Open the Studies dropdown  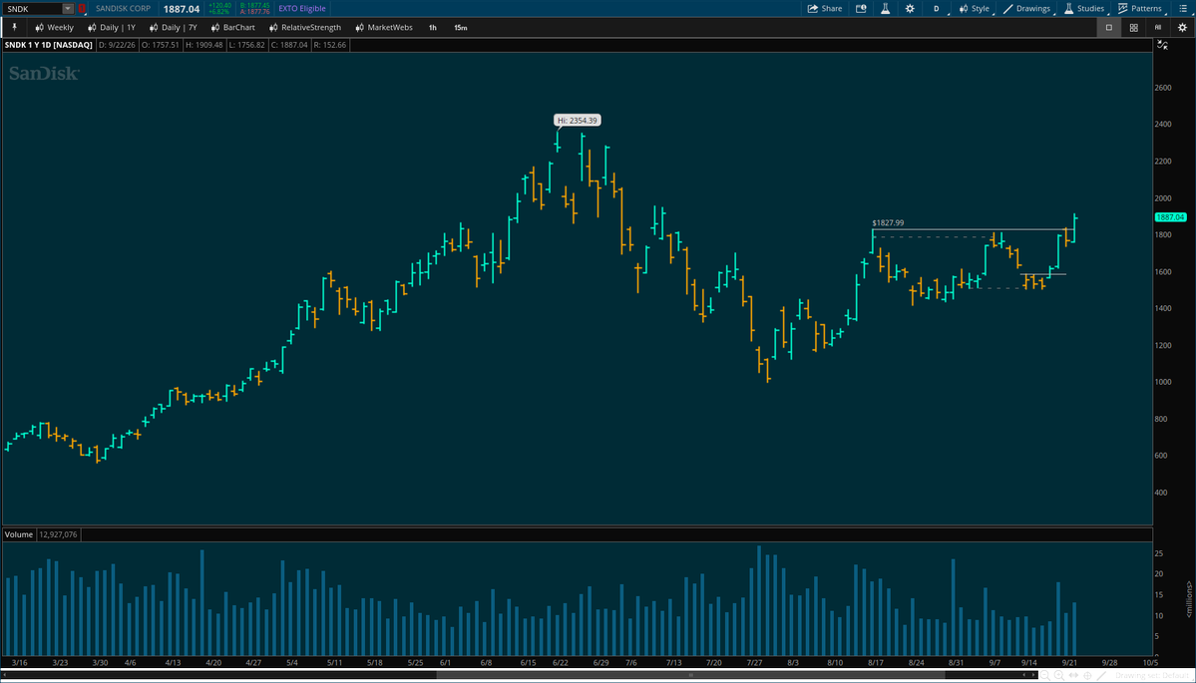pos(1085,8)
